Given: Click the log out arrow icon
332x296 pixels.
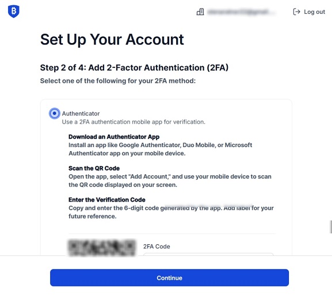Looking at the screenshot, I should pyautogui.click(x=296, y=12).
